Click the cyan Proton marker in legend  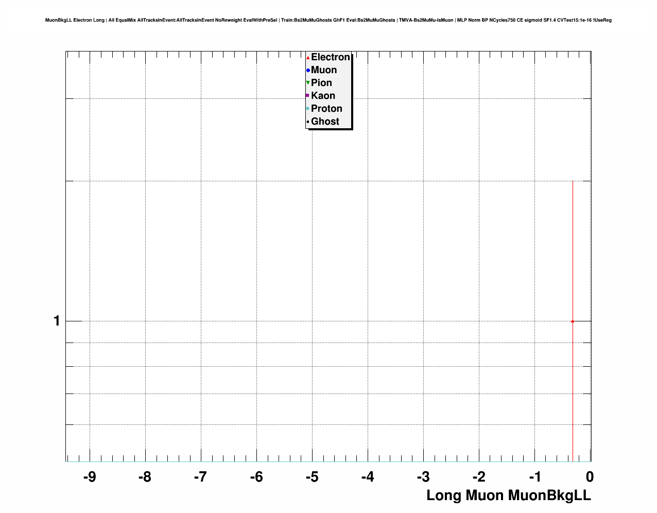(x=308, y=109)
